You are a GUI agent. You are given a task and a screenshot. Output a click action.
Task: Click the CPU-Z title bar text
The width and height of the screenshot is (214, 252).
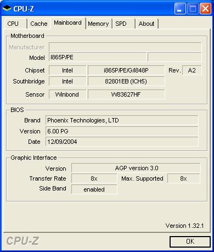pos(24,9)
